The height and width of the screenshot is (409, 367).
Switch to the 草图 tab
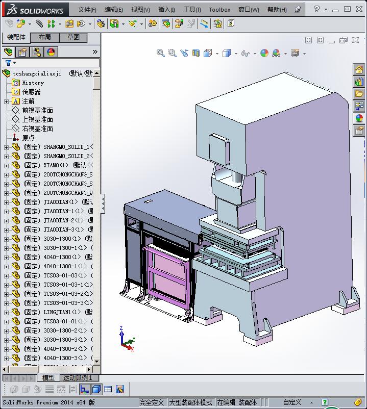[x=74, y=38]
